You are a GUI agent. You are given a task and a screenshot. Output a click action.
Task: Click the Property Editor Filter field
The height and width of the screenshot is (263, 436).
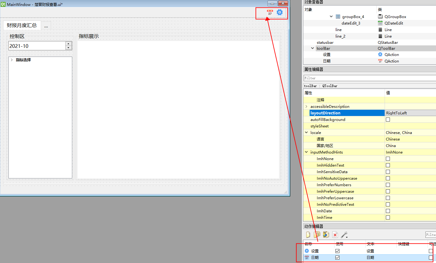pos(370,78)
